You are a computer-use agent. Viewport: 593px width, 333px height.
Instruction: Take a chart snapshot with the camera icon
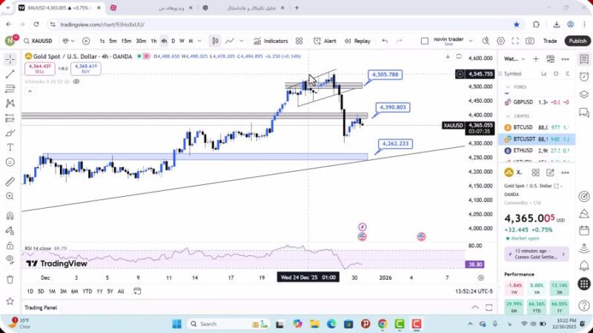point(530,41)
